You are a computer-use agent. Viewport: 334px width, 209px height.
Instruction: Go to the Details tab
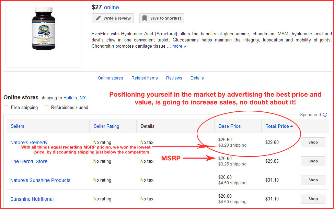pos(197,78)
